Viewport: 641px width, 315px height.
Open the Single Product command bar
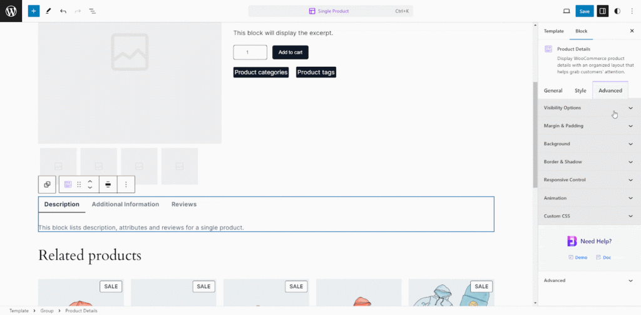click(x=331, y=11)
